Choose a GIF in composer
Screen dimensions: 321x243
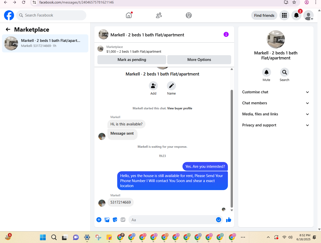pyautogui.click(x=123, y=220)
